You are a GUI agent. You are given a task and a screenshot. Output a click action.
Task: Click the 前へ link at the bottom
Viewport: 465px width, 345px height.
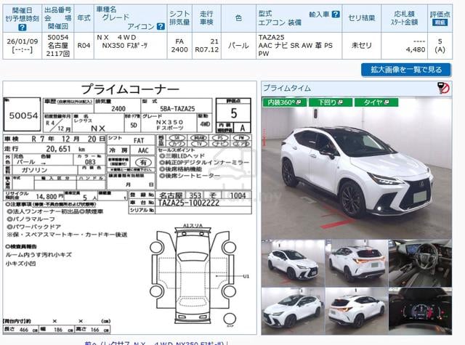tap(91, 344)
